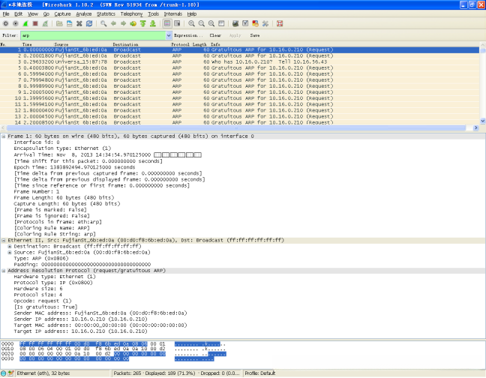Screen dimensions: 486x378
Task: Click the find packet magnifier icon
Action: pos(101,23)
